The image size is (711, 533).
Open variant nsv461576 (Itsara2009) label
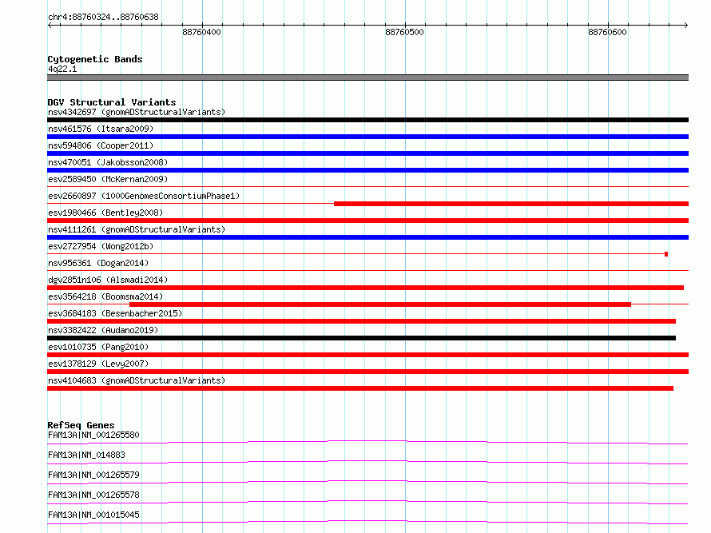(x=101, y=129)
